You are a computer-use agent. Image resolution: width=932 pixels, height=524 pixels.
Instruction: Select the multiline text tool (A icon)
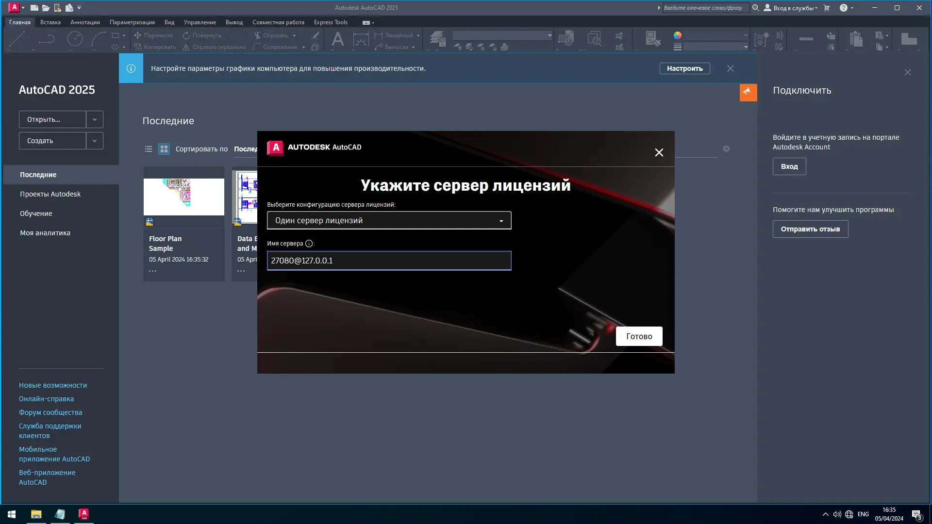coord(337,40)
